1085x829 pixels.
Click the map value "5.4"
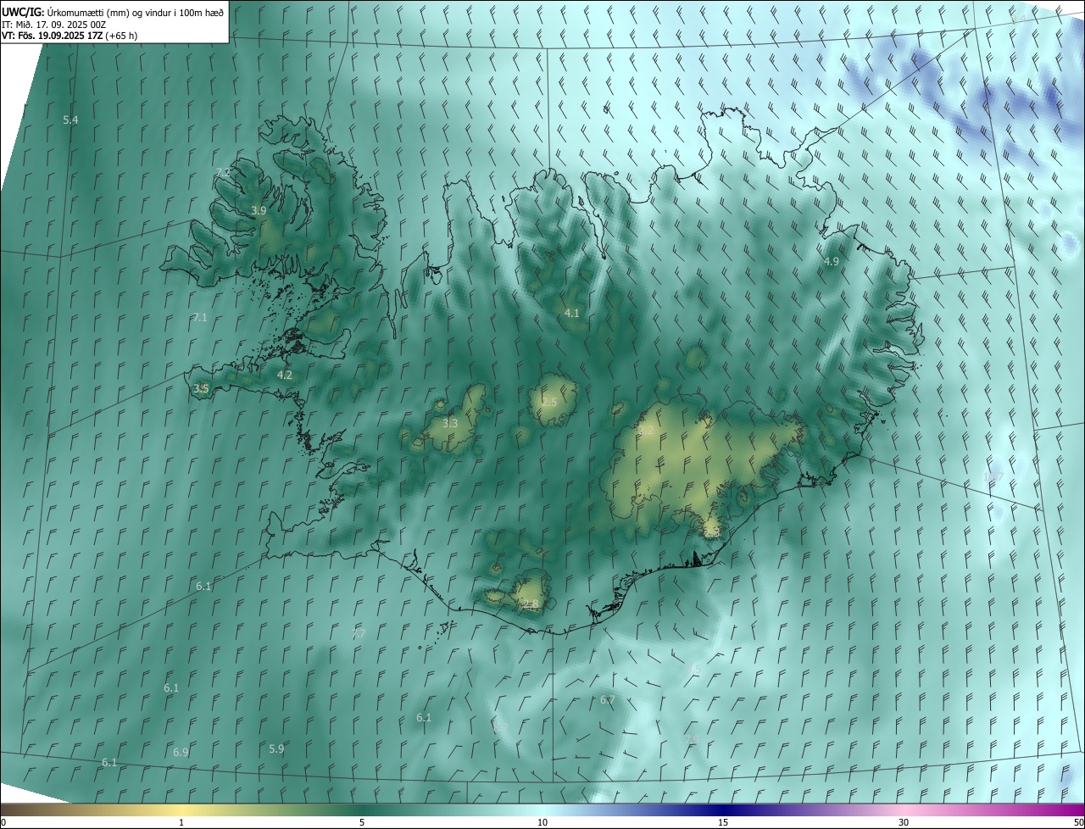point(70,120)
